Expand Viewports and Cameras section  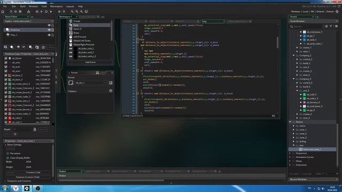pos(5,181)
